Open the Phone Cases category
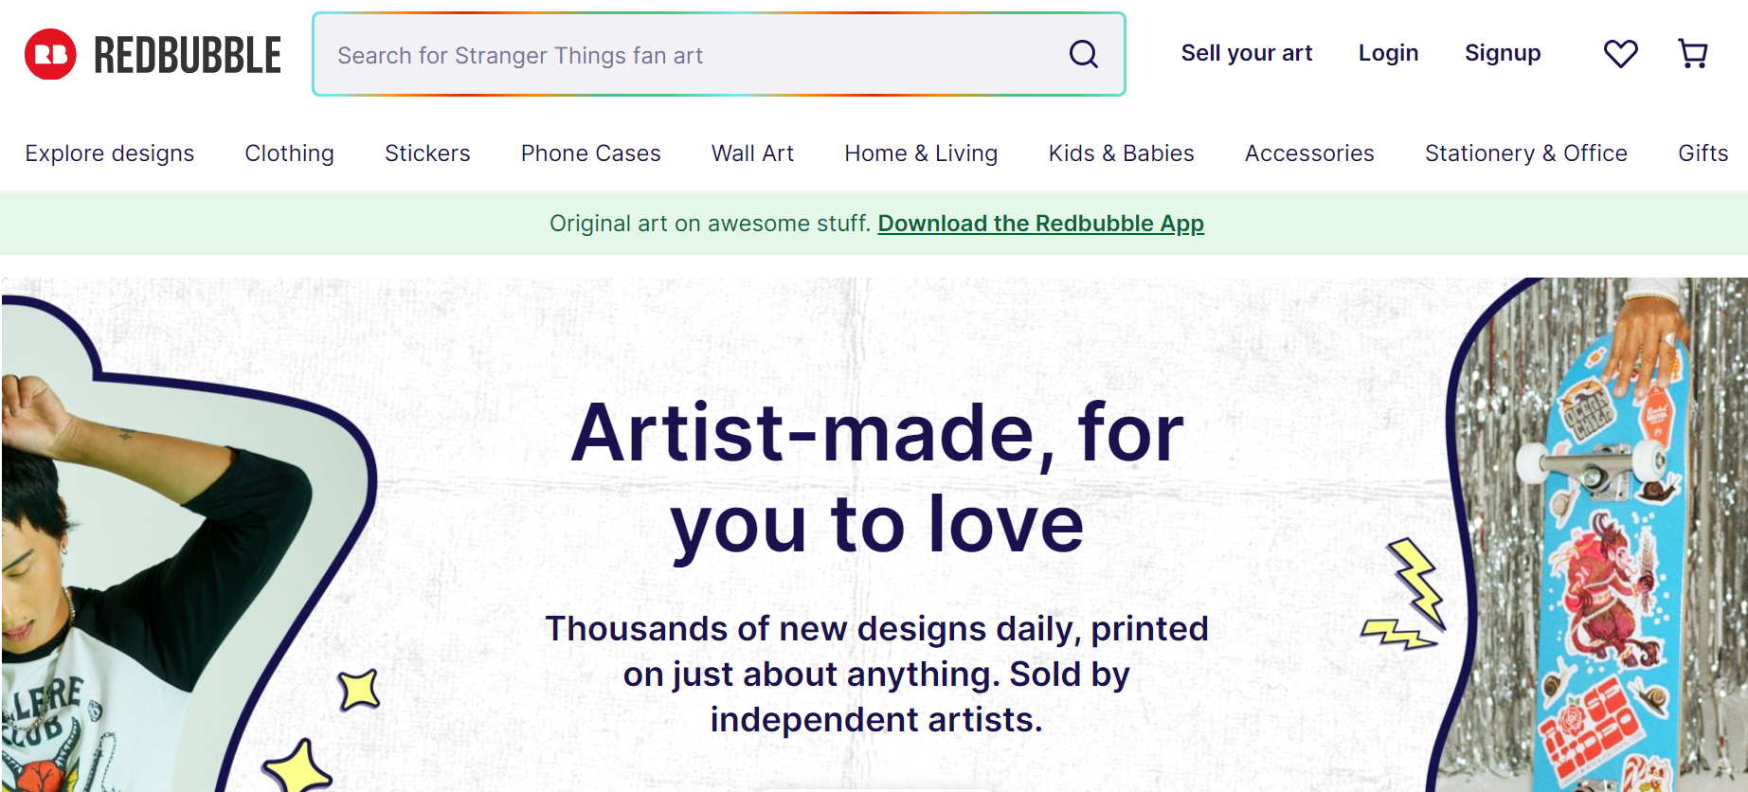This screenshot has width=1748, height=792. [590, 153]
